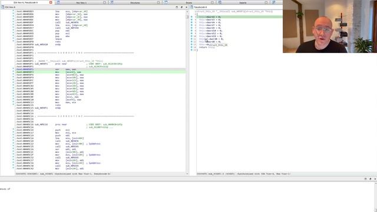Image resolution: width=377 pixels, height=212 pixels.
Task: Toggle breakpoint dot beside 'return this;' line
Action: pyautogui.click(x=191, y=47)
